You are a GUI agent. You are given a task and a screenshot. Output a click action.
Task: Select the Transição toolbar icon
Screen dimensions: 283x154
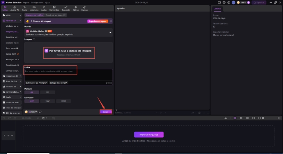(66, 8)
